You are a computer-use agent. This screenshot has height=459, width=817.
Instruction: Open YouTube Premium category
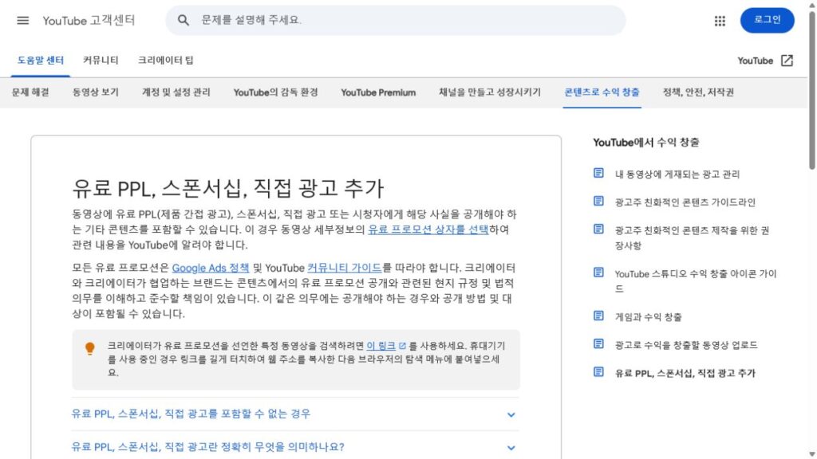[378, 92]
